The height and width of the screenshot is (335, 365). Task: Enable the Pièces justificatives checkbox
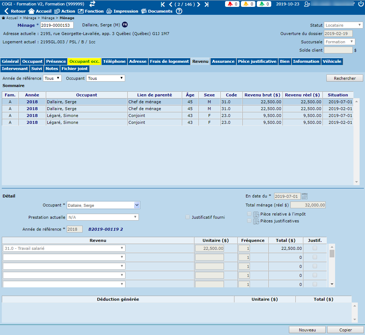pyautogui.click(x=249, y=221)
